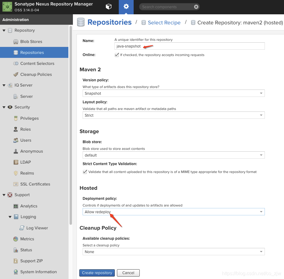Click the Status icon

[x=16, y=250]
